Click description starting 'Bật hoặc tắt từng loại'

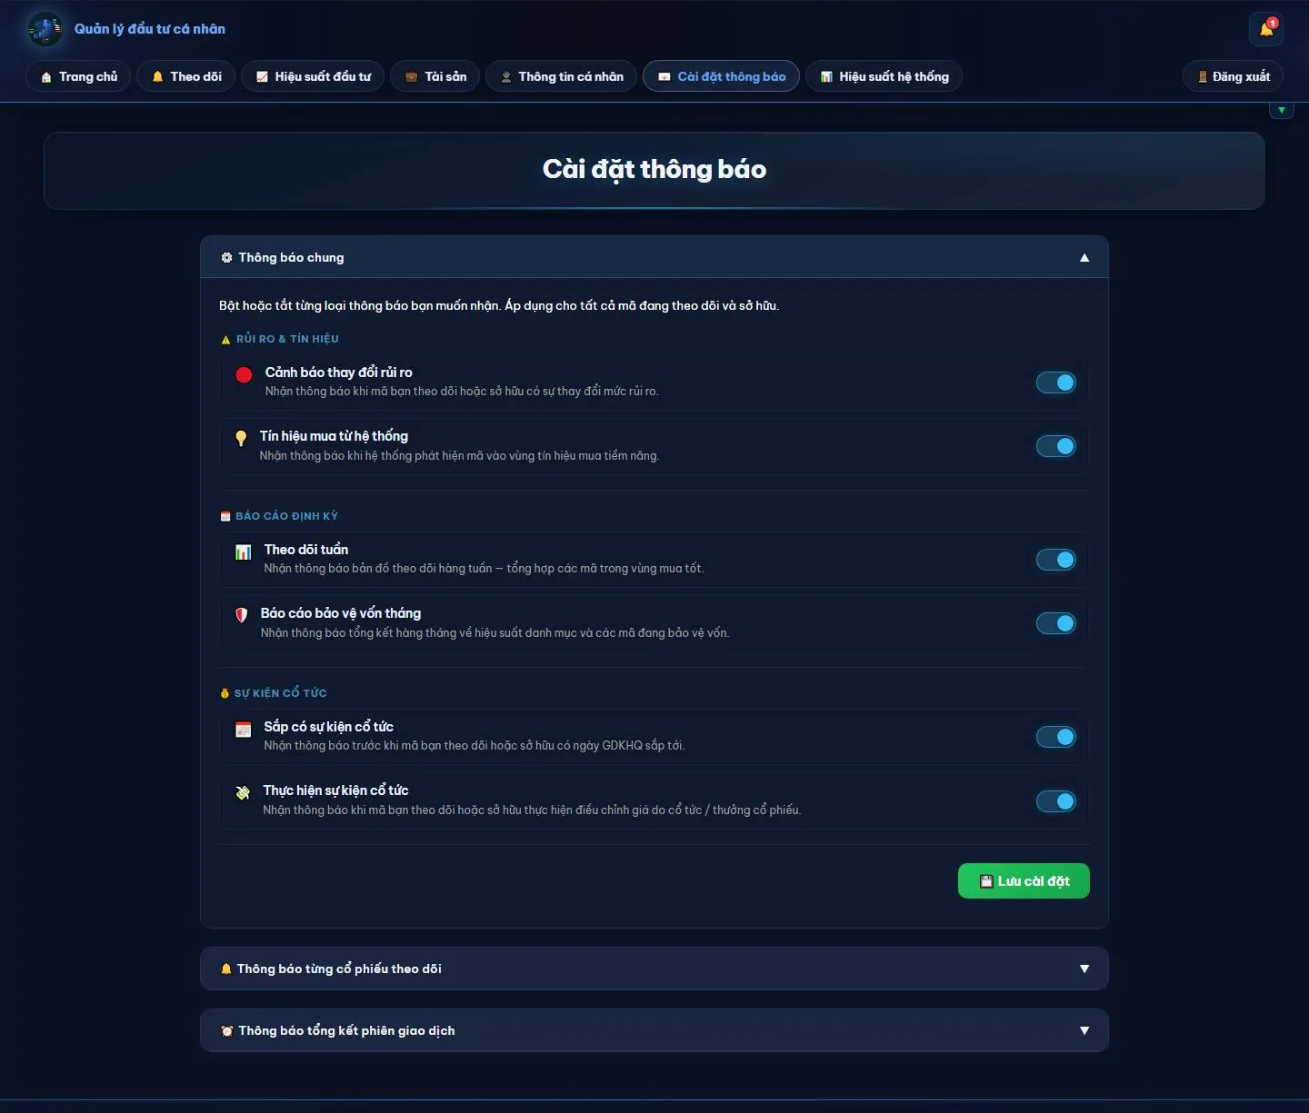tap(499, 306)
